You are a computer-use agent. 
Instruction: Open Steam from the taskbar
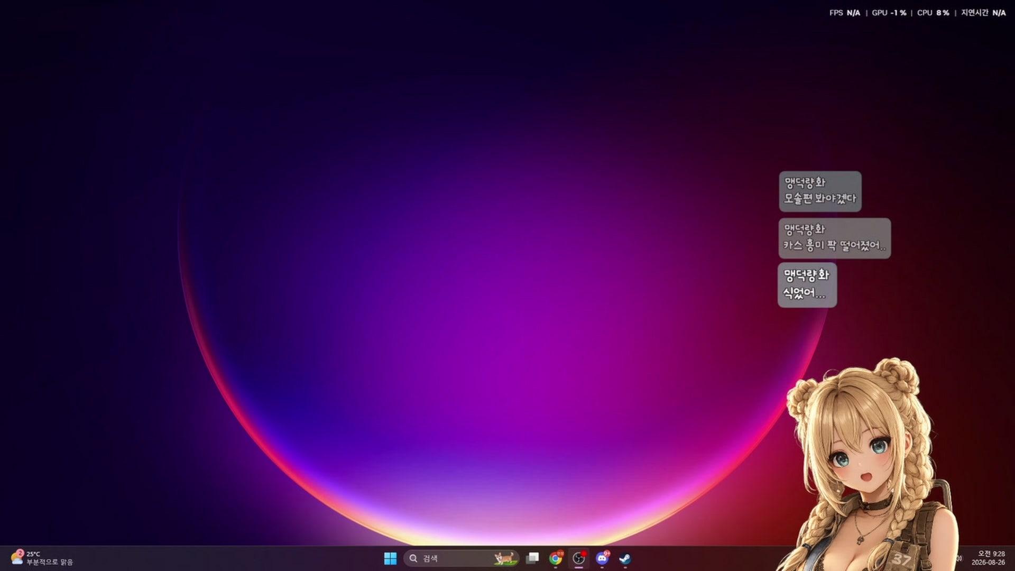point(625,558)
